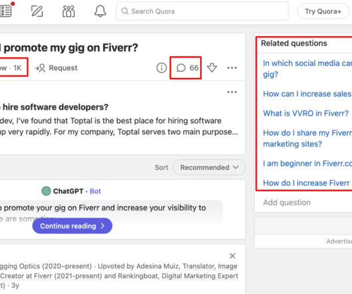Click the Continue reading button

pyautogui.click(x=72, y=226)
